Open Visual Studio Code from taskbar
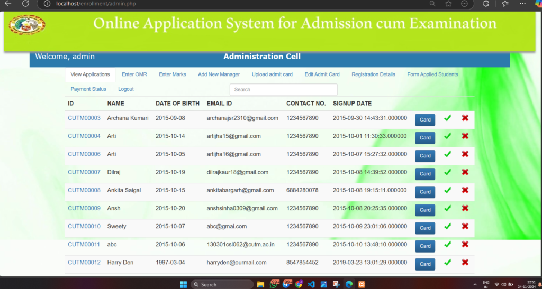The image size is (542, 289). point(311,285)
